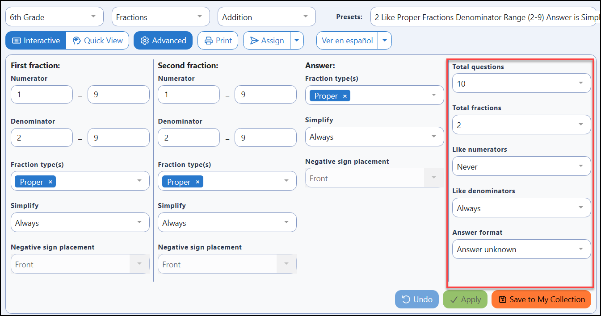This screenshot has width=601, height=316.
Task: Switch to Quick View mode
Action: [97, 41]
